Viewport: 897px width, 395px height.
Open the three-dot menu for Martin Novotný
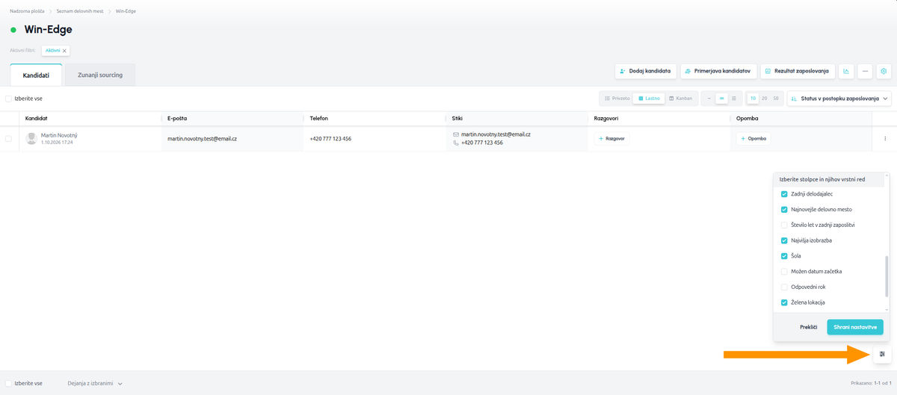[x=885, y=138]
